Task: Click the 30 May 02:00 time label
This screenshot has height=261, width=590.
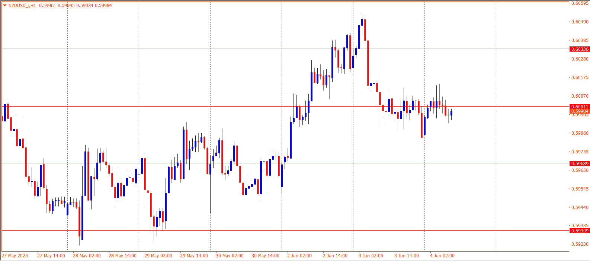Action: (x=230, y=256)
